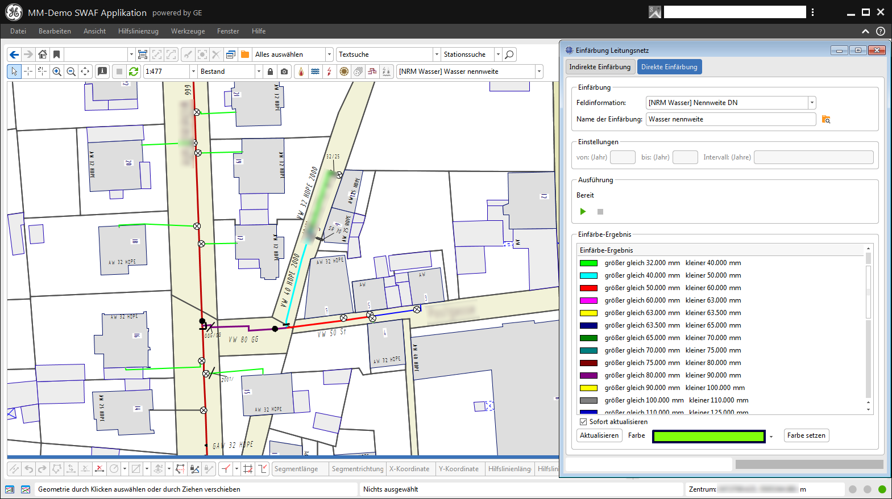Switch to the Indirekte Einfärbung tab
This screenshot has height=499, width=892.
tap(600, 67)
